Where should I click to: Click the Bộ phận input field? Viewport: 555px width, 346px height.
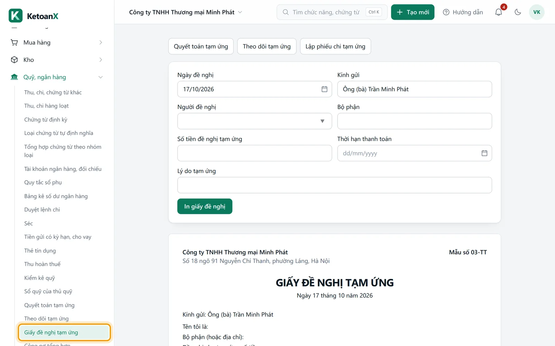tap(415, 121)
